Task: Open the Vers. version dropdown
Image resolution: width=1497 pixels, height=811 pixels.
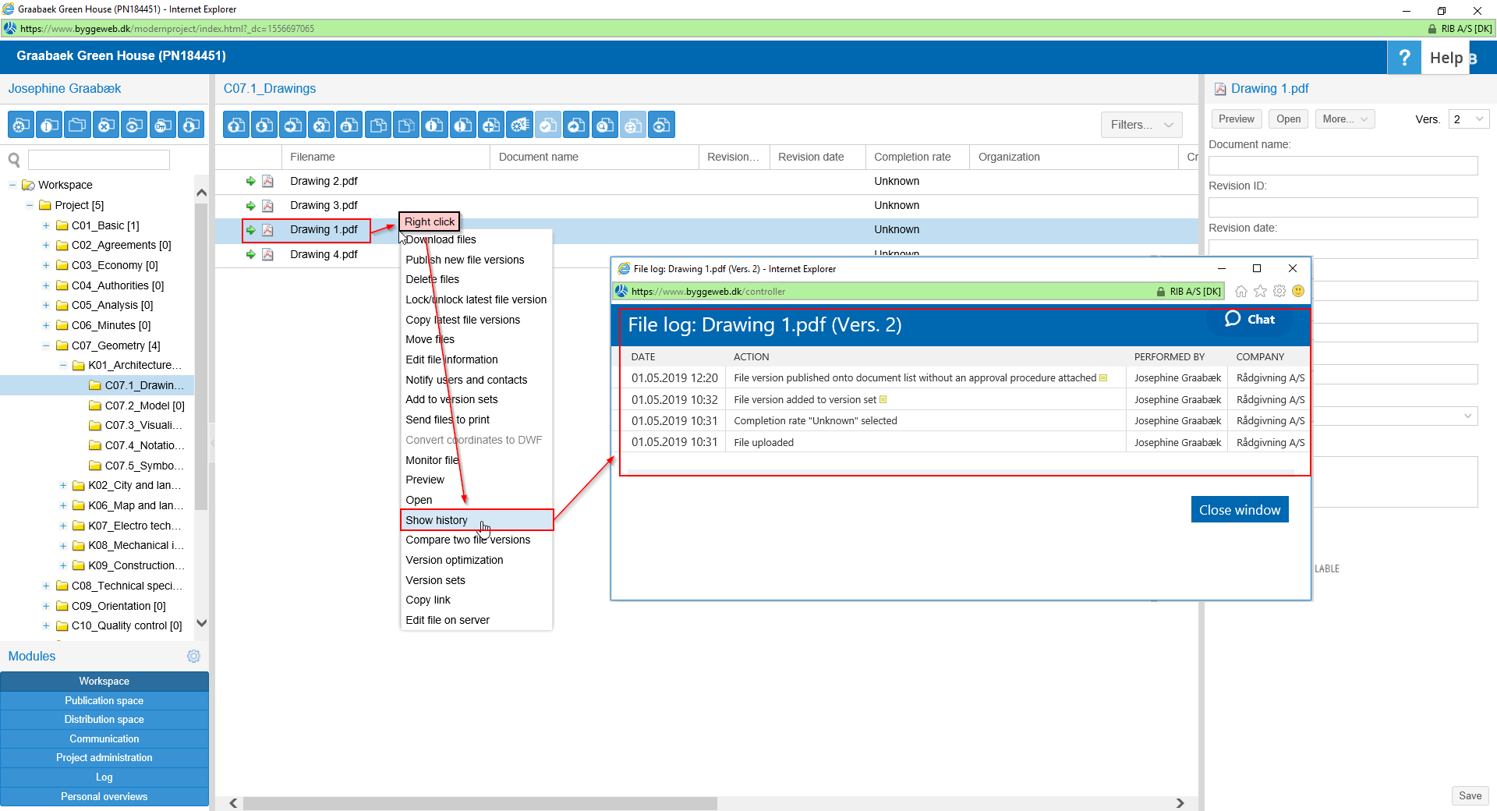Action: coord(1468,119)
